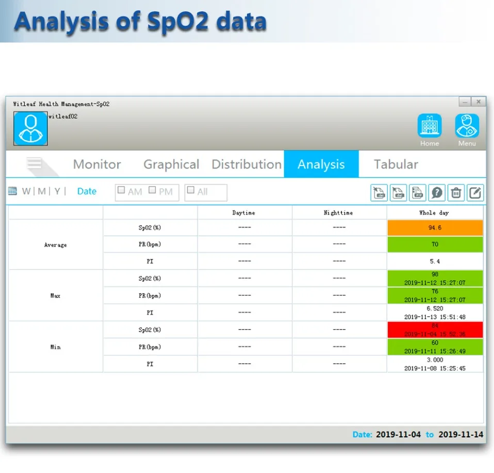This screenshot has width=494, height=473.
Task: Select the Y year range button
Action: coord(57,191)
